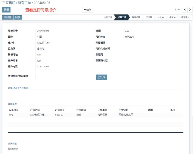Click the 6 / 6 pager counter

click(177, 10)
